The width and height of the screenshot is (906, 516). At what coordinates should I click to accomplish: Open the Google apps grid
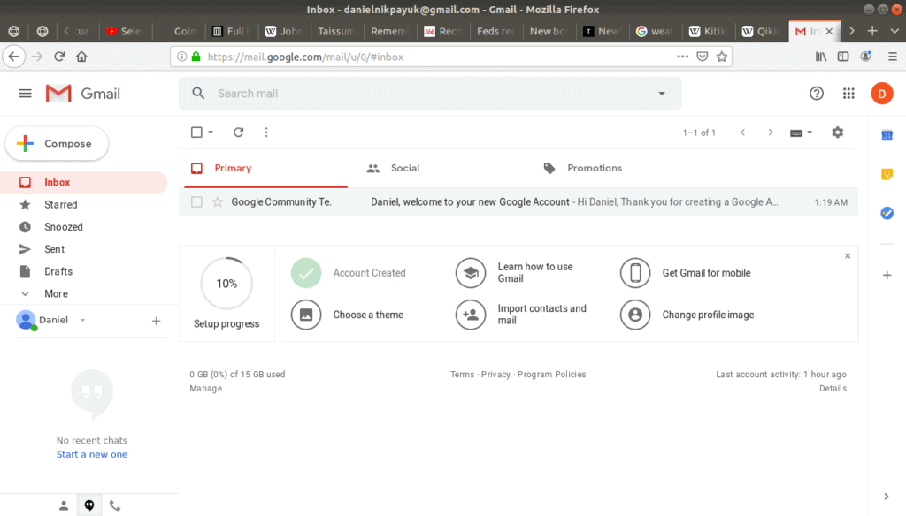click(x=848, y=94)
